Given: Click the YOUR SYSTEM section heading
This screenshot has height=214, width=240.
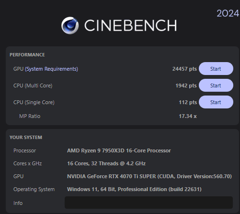Looking at the screenshot, I should coord(26,137).
